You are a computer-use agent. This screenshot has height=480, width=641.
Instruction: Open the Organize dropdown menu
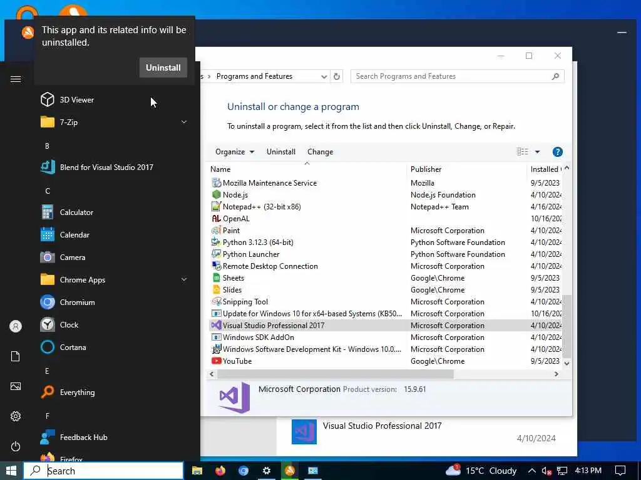coord(235,152)
